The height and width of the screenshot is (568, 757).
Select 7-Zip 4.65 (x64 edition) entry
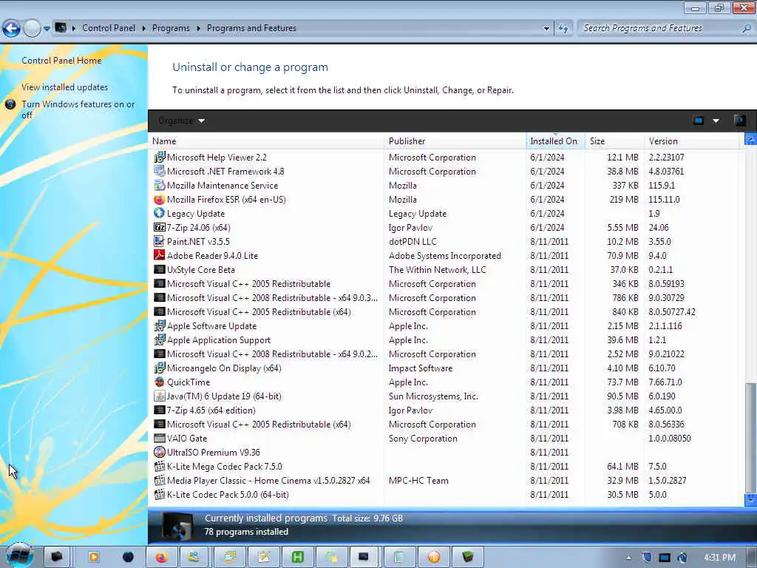[x=444, y=410]
